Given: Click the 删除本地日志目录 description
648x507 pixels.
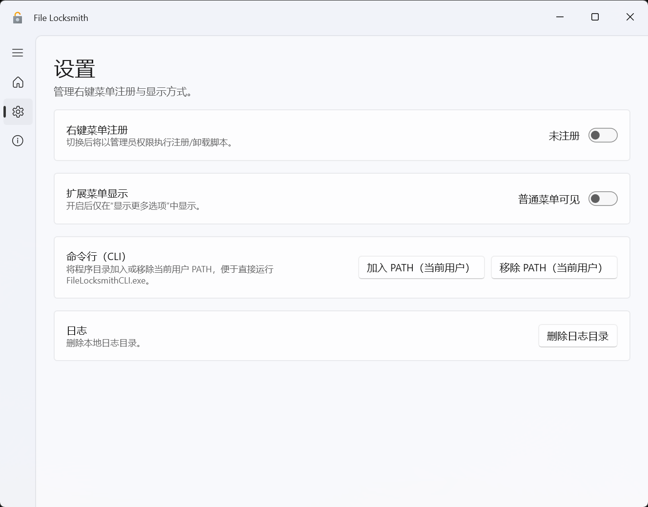Looking at the screenshot, I should [x=104, y=343].
